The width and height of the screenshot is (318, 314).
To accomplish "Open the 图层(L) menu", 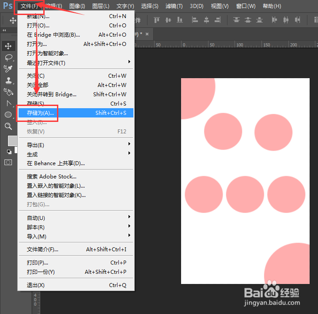I will pyautogui.click(x=101, y=6).
